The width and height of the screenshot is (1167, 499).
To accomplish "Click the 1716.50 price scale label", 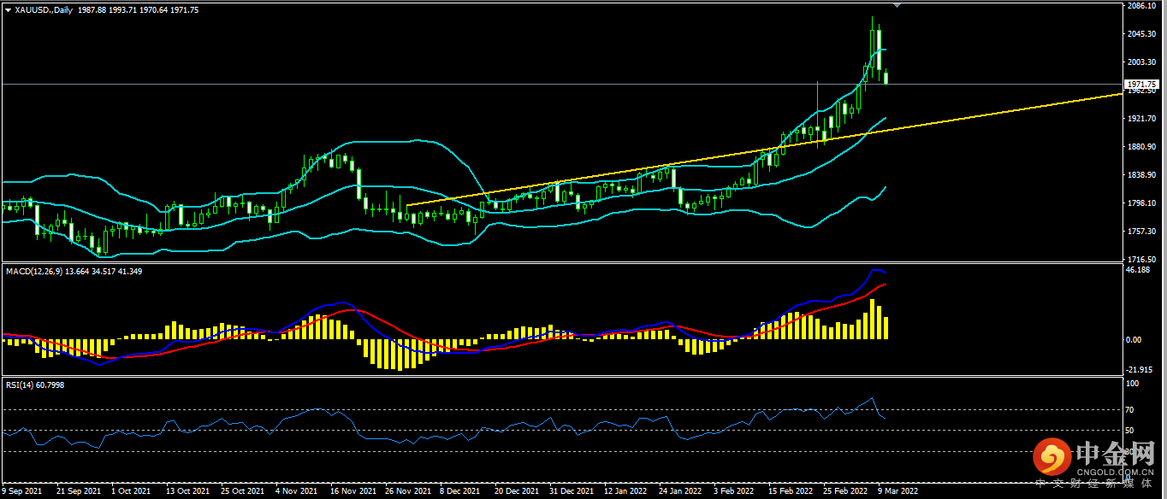I will 1142,259.
